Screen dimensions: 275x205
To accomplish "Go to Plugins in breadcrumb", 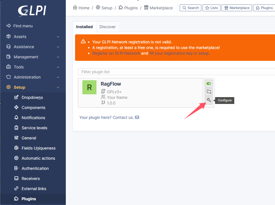I will click(128, 8).
